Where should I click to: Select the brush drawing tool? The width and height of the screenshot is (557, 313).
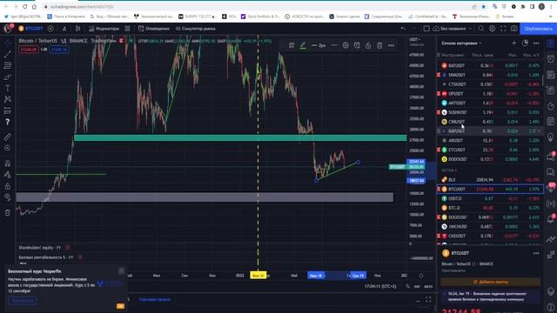click(x=8, y=77)
